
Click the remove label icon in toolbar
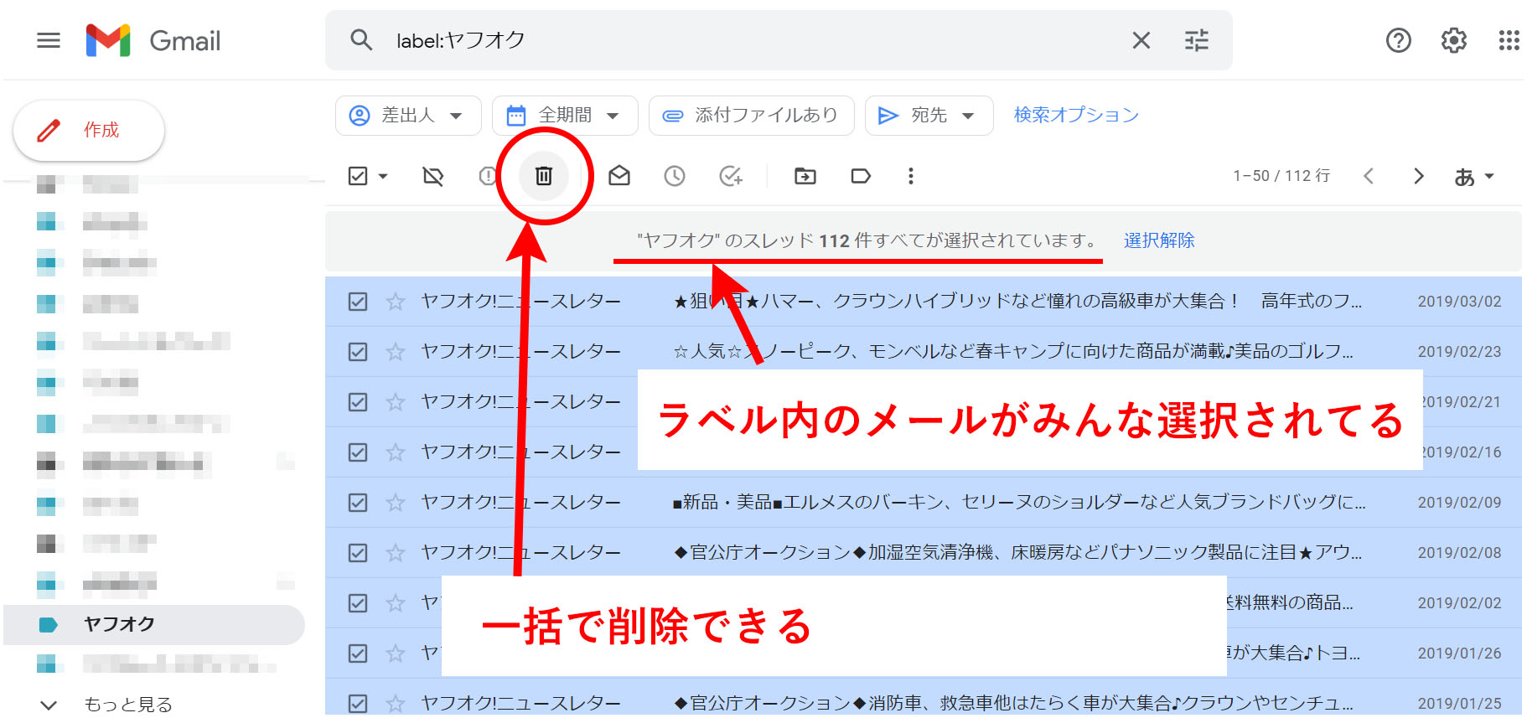[432, 176]
